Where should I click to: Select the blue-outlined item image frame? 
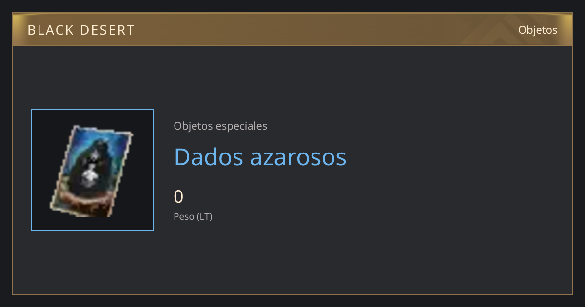pyautogui.click(x=93, y=170)
